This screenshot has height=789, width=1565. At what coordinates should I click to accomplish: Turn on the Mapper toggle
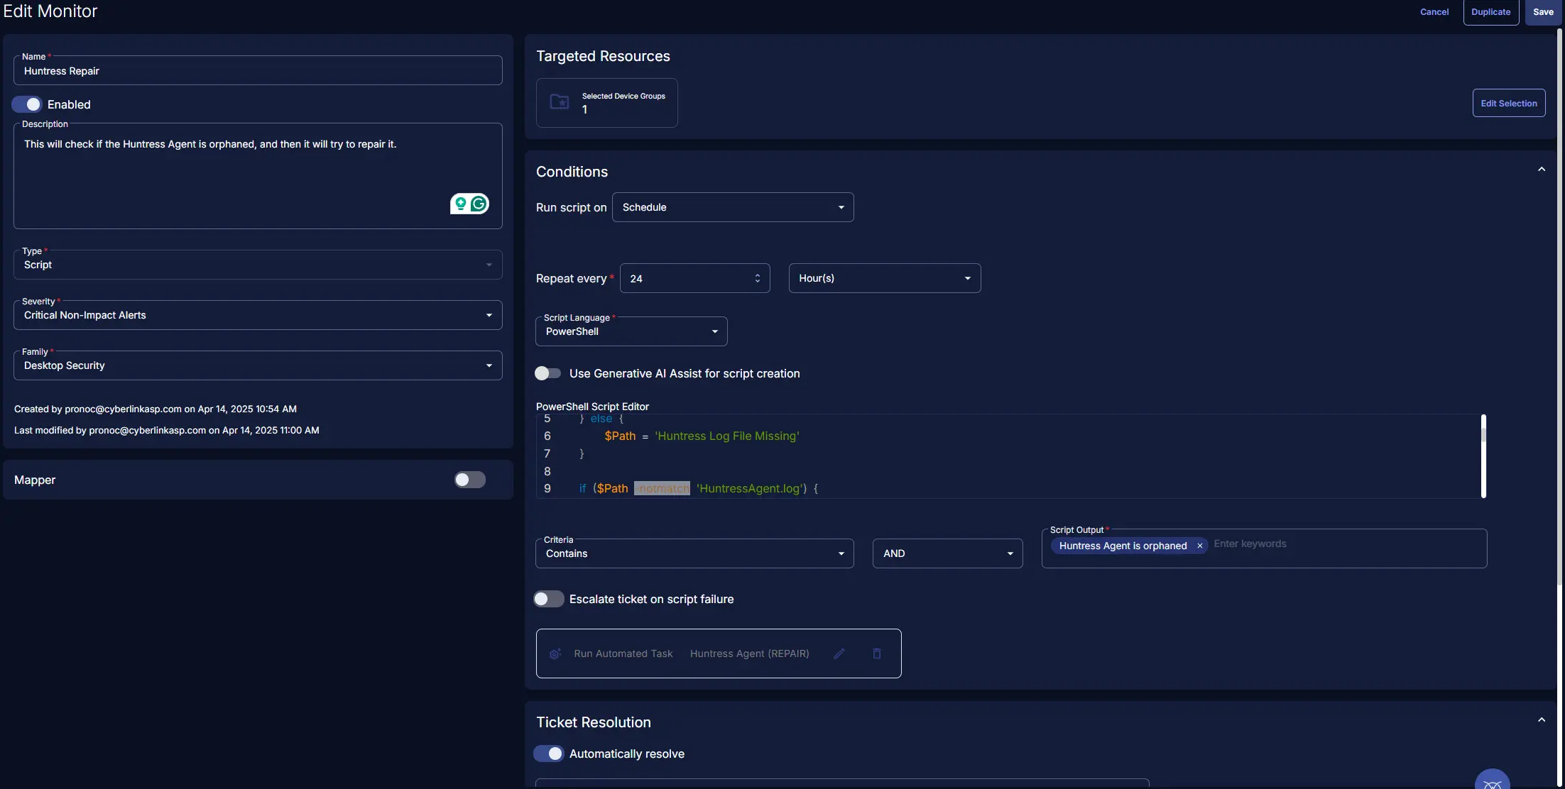click(x=470, y=480)
